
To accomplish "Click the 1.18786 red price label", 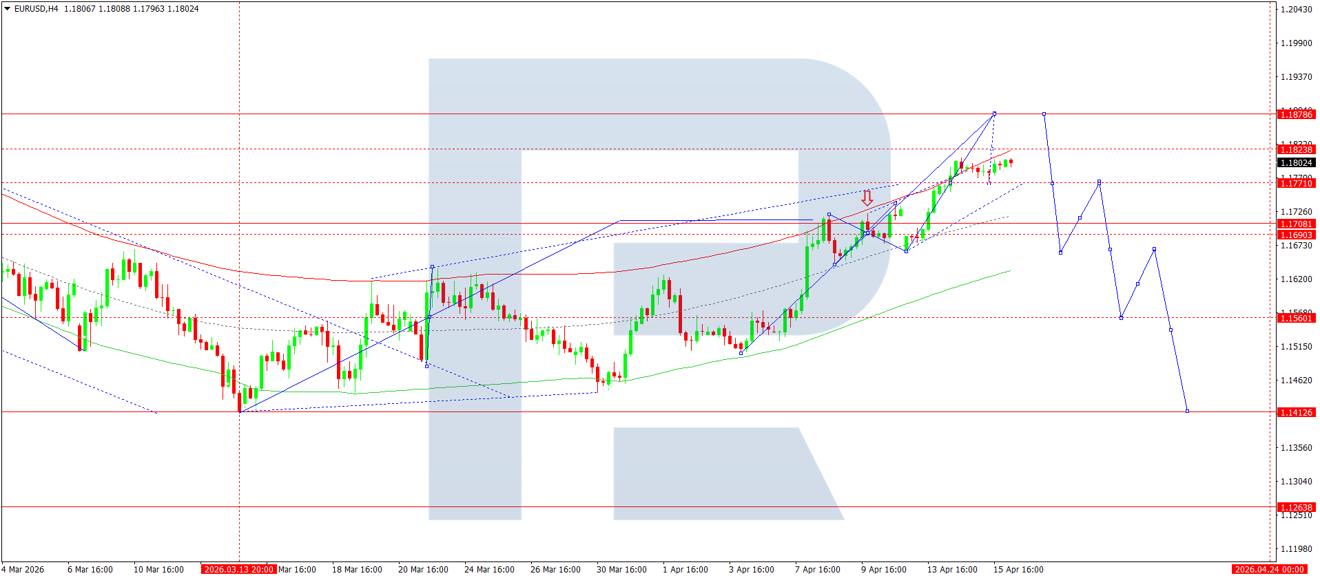I will pos(1296,115).
